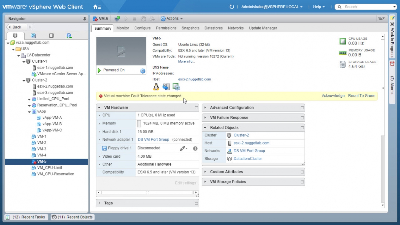Click the Floppy drive 1 info icon

click(195, 148)
